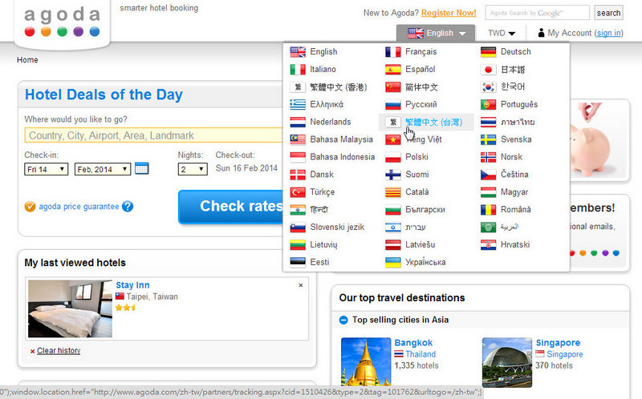Viewport: 642px width, 399px height.
Task: Click the My Account person icon
Action: click(541, 33)
